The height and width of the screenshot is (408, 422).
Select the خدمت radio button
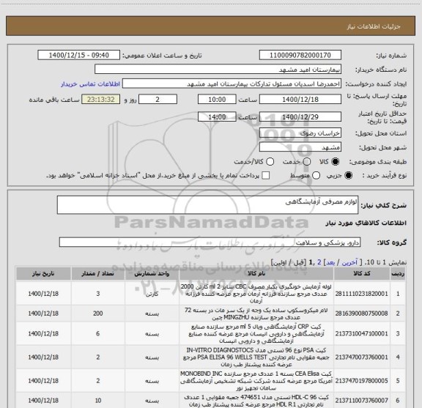tap(306, 162)
